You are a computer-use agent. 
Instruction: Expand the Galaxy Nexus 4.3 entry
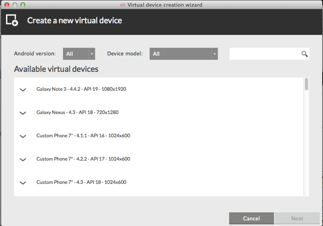(23, 113)
